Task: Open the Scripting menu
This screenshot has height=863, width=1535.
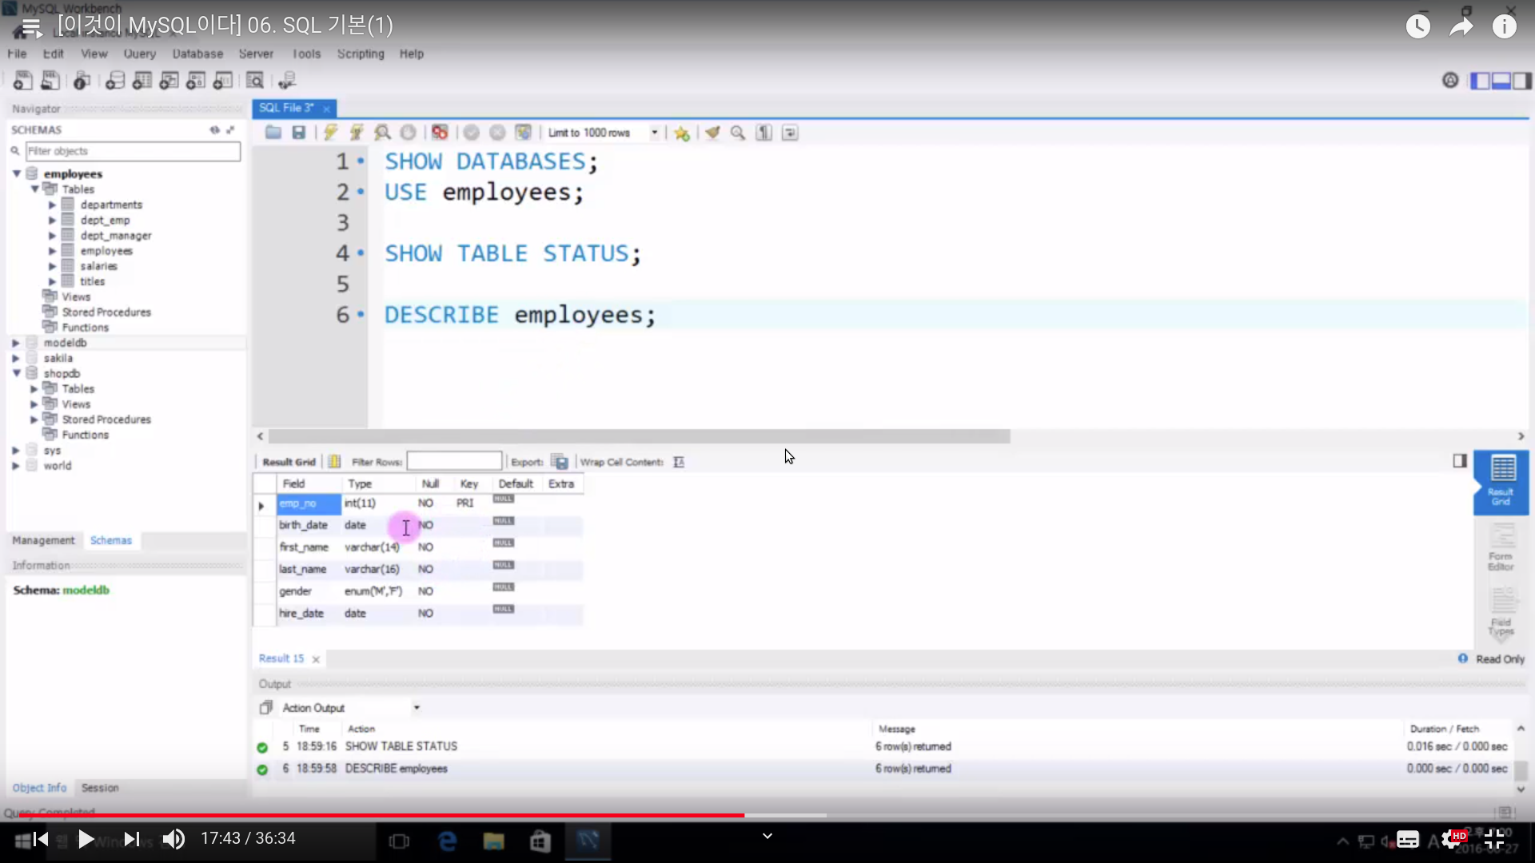Action: click(361, 54)
